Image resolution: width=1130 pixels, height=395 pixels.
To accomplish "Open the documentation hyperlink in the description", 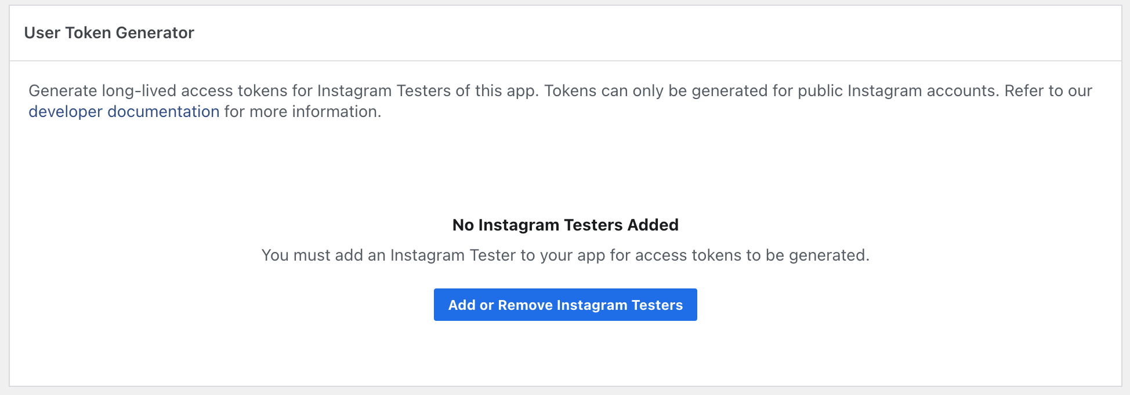I will pyautogui.click(x=124, y=111).
